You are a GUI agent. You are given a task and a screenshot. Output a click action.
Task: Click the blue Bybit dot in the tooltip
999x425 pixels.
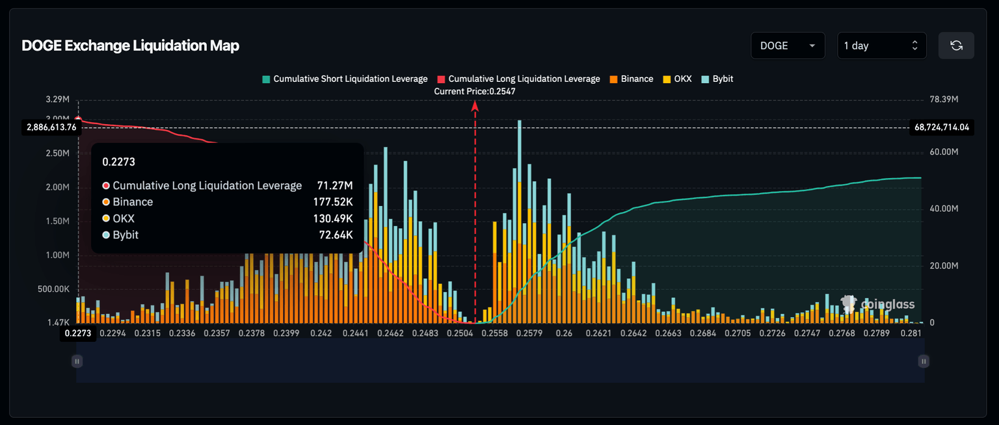[x=105, y=235]
